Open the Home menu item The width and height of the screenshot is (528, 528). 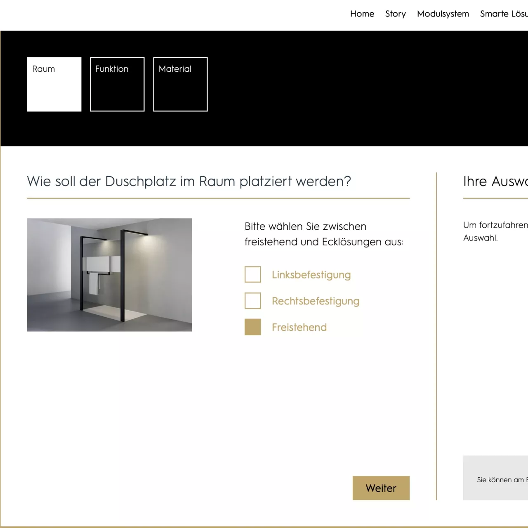point(362,14)
